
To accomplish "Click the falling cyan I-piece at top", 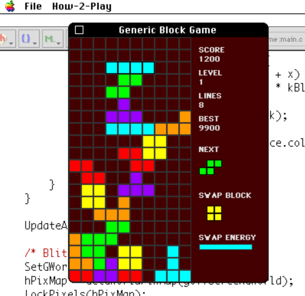I will [130, 68].
